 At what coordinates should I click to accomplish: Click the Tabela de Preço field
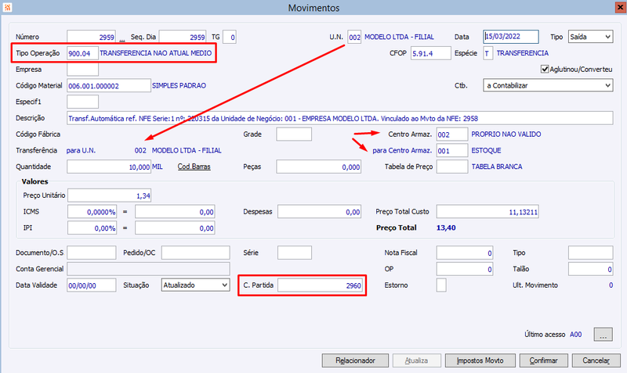click(x=452, y=167)
